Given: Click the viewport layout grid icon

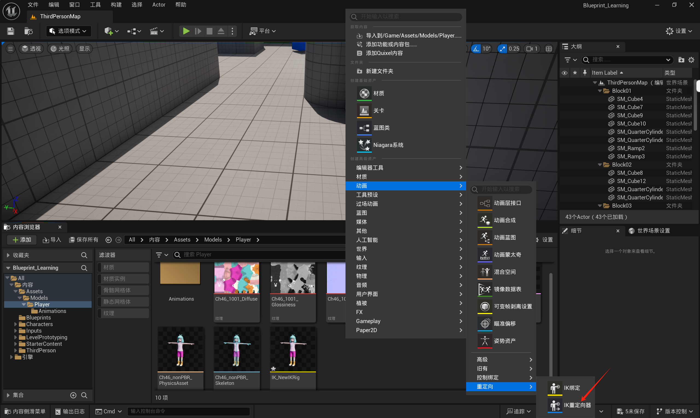Looking at the screenshot, I should pos(549,49).
